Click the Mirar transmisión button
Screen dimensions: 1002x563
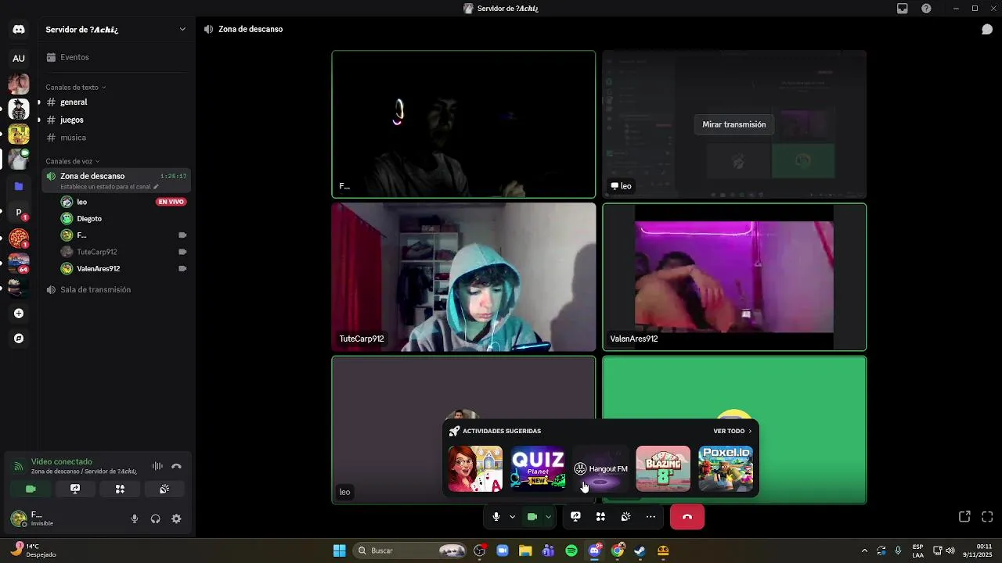pos(733,124)
